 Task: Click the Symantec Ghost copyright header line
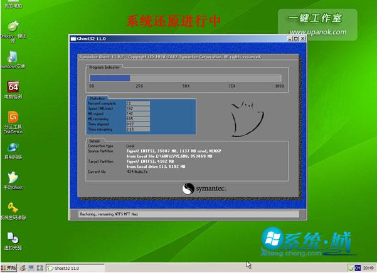[x=170, y=57]
